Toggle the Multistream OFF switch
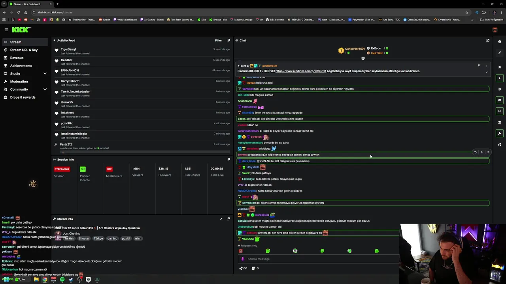Screen dimensions: 506x284 [109, 169]
